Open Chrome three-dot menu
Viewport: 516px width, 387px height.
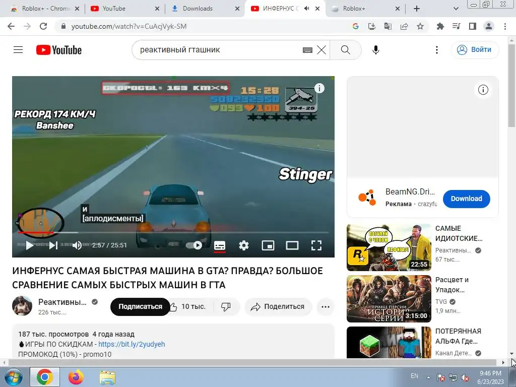[505, 26]
